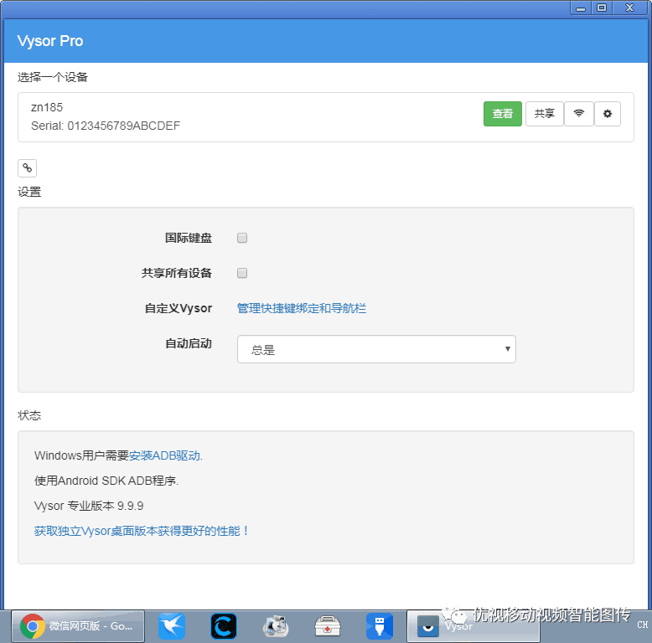Enable wireless connection via Wi-Fi icon
This screenshot has height=643, width=652.
coord(578,114)
